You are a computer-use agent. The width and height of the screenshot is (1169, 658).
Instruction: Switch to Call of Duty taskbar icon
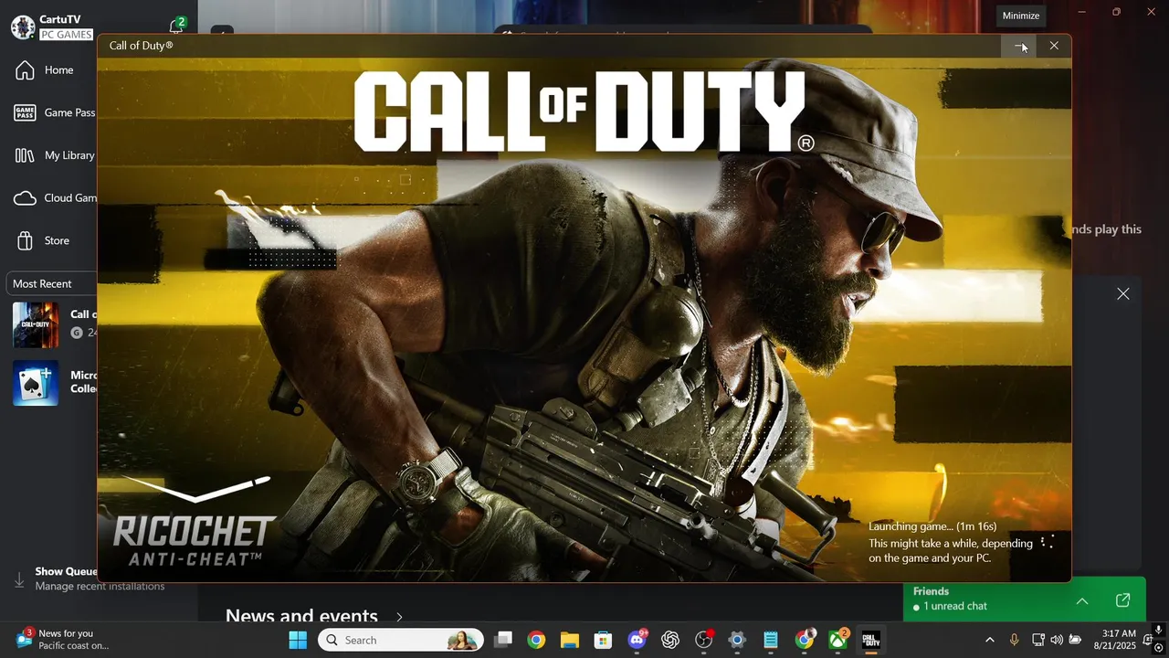(871, 640)
